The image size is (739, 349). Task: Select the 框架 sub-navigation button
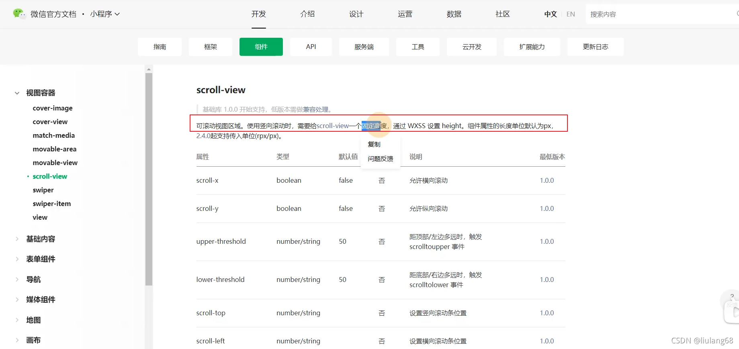(211, 47)
